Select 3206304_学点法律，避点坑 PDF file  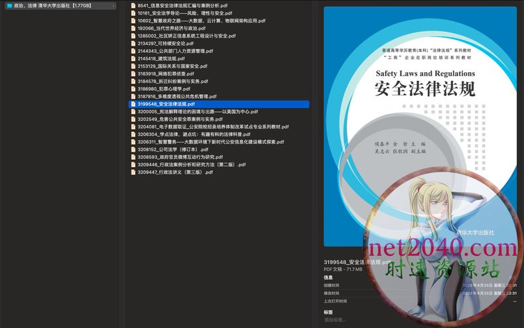(x=199, y=135)
